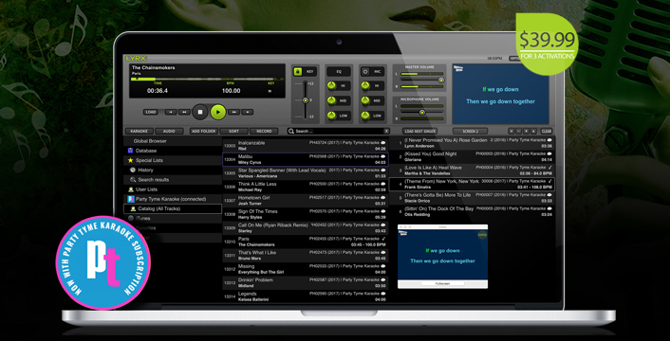Click the vertical key pitch slider handle
670x341 pixels.
[305, 100]
